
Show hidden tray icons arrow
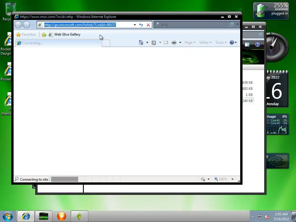click(x=253, y=217)
